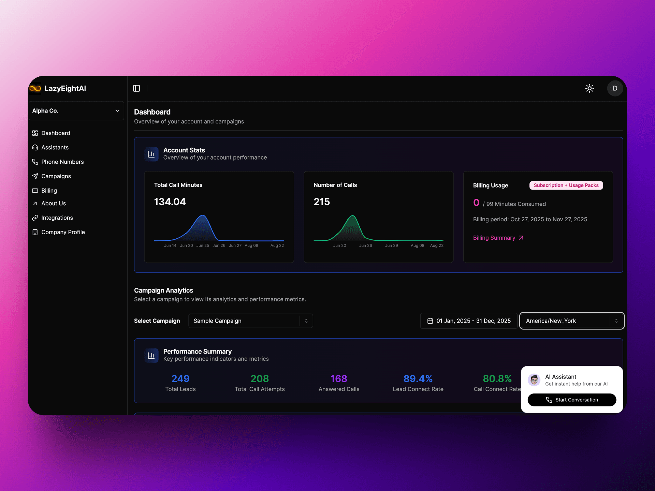Click the Dashboard grid icon in sidebar

[x=35, y=133]
